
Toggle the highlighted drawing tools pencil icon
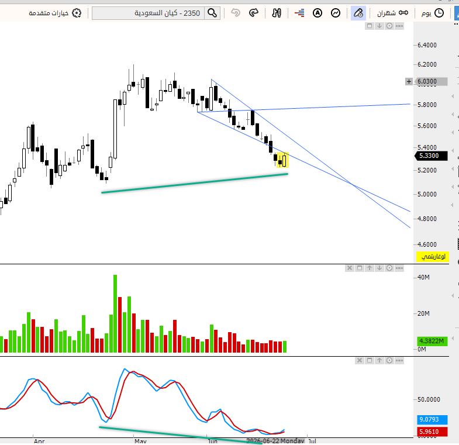358,13
